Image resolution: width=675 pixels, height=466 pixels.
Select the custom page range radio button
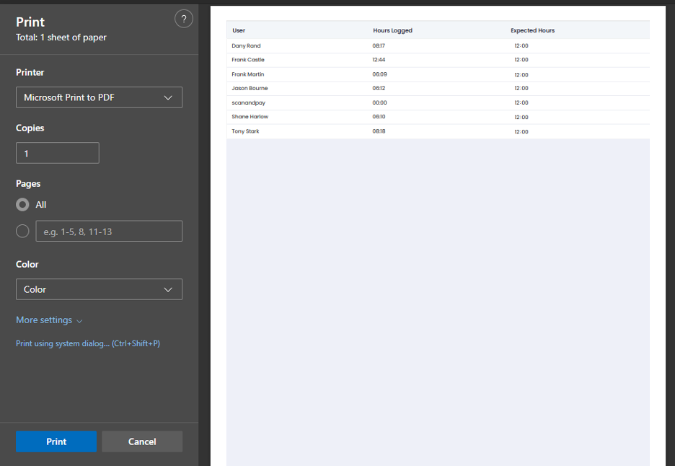(x=22, y=231)
